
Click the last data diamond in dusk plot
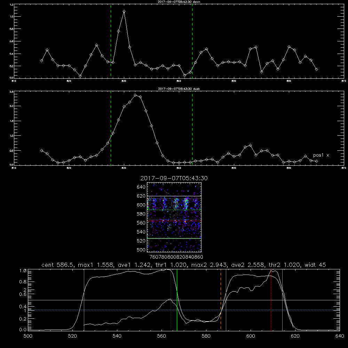316,161
